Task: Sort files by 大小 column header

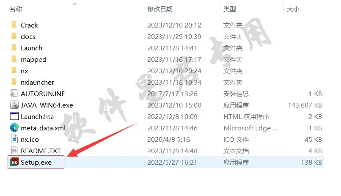Action: pyautogui.click(x=293, y=9)
